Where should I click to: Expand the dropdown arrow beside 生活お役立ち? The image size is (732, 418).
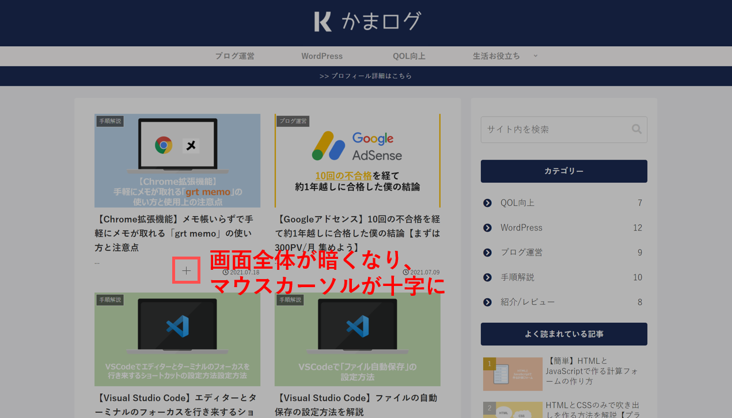point(536,56)
